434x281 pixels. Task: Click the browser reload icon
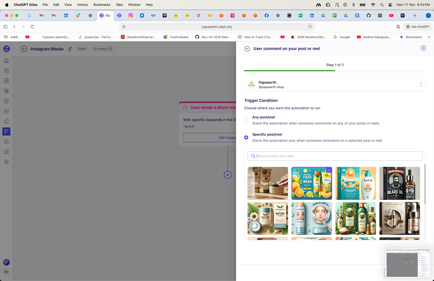pos(32,27)
